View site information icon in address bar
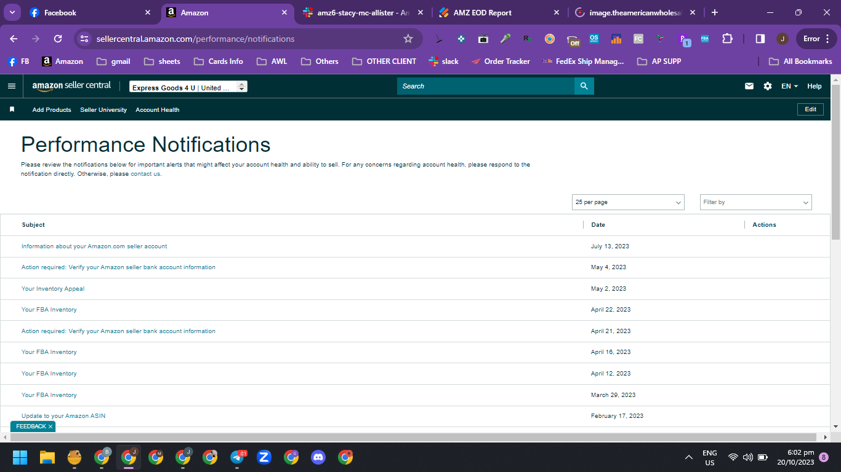 [85, 39]
